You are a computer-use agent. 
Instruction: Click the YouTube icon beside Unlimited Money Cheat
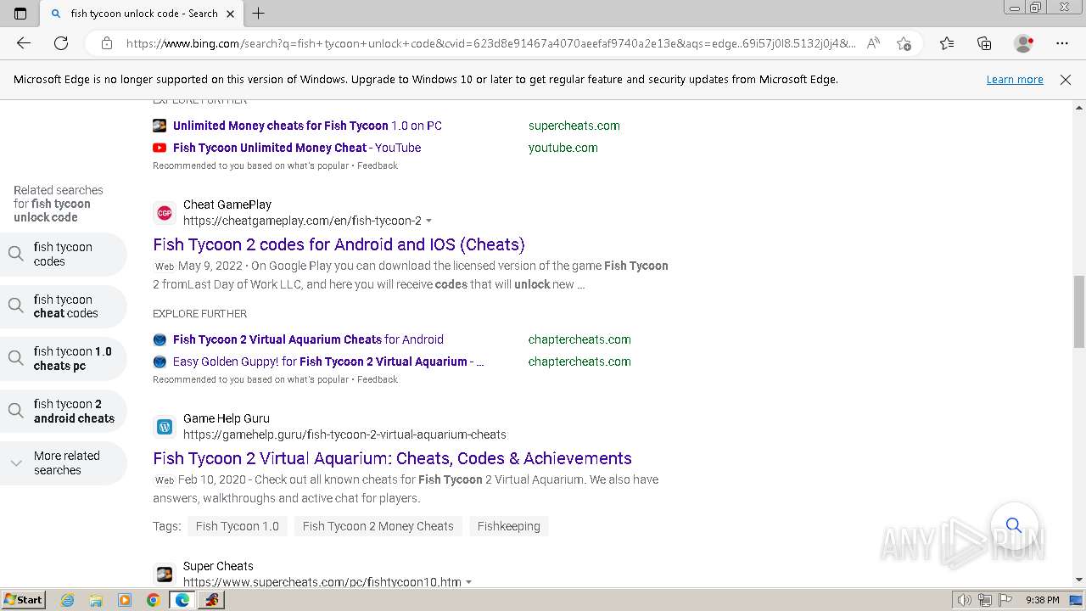160,148
